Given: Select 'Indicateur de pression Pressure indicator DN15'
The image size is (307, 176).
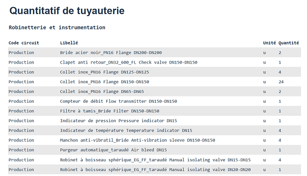Looking at the screenshot, I should pyautogui.click(x=118, y=120).
